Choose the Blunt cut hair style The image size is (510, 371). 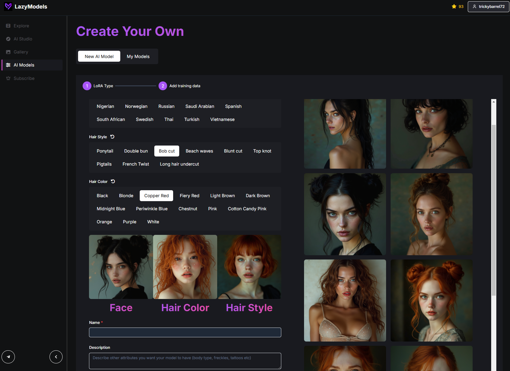pos(233,151)
